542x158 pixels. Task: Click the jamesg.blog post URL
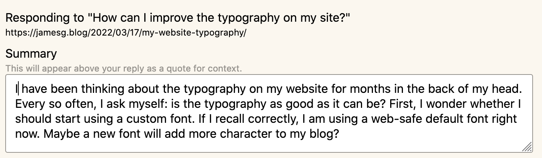[126, 33]
